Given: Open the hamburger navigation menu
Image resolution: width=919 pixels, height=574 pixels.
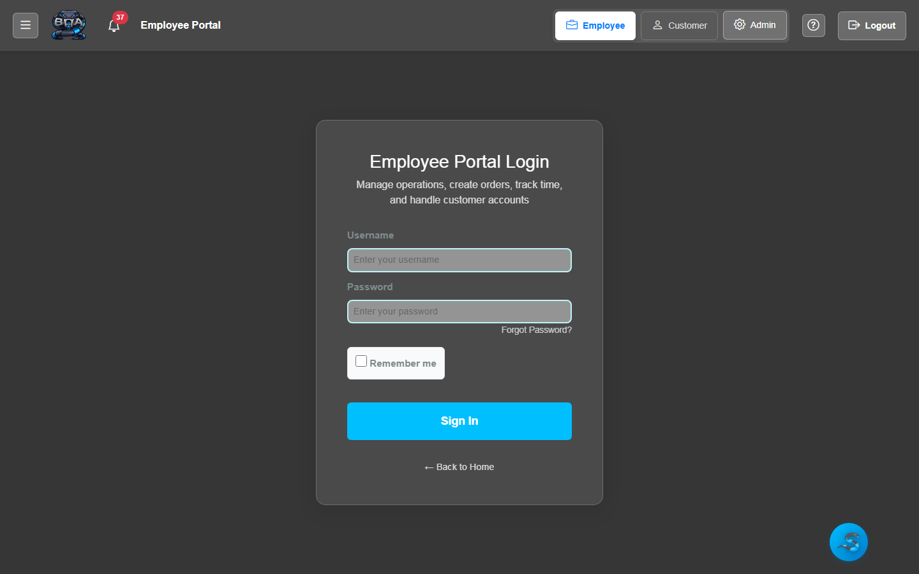Looking at the screenshot, I should [25, 25].
